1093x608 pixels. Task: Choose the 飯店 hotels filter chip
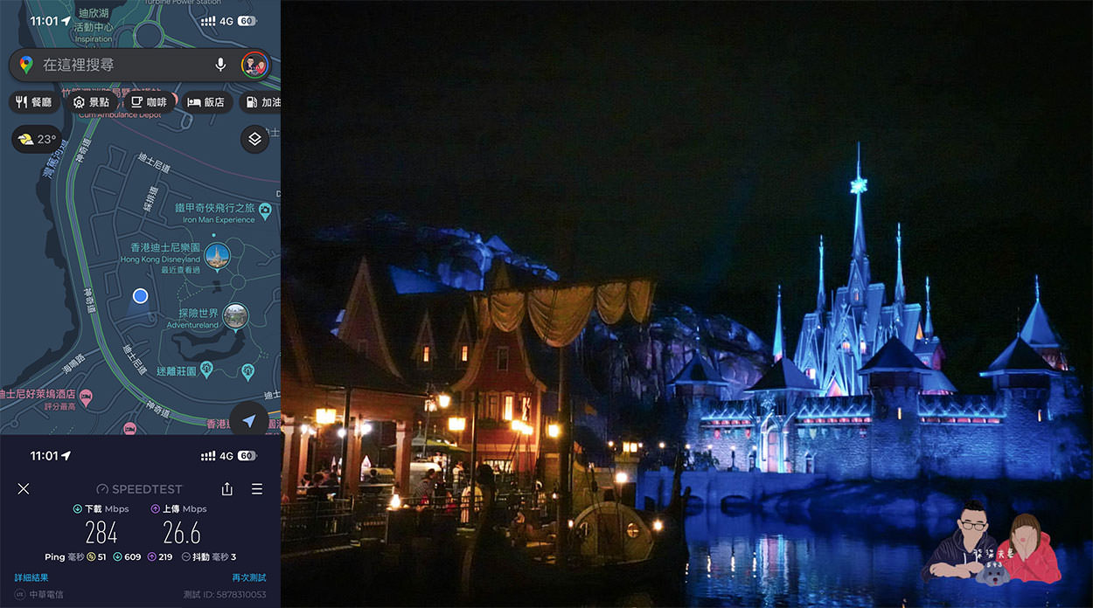[206, 102]
